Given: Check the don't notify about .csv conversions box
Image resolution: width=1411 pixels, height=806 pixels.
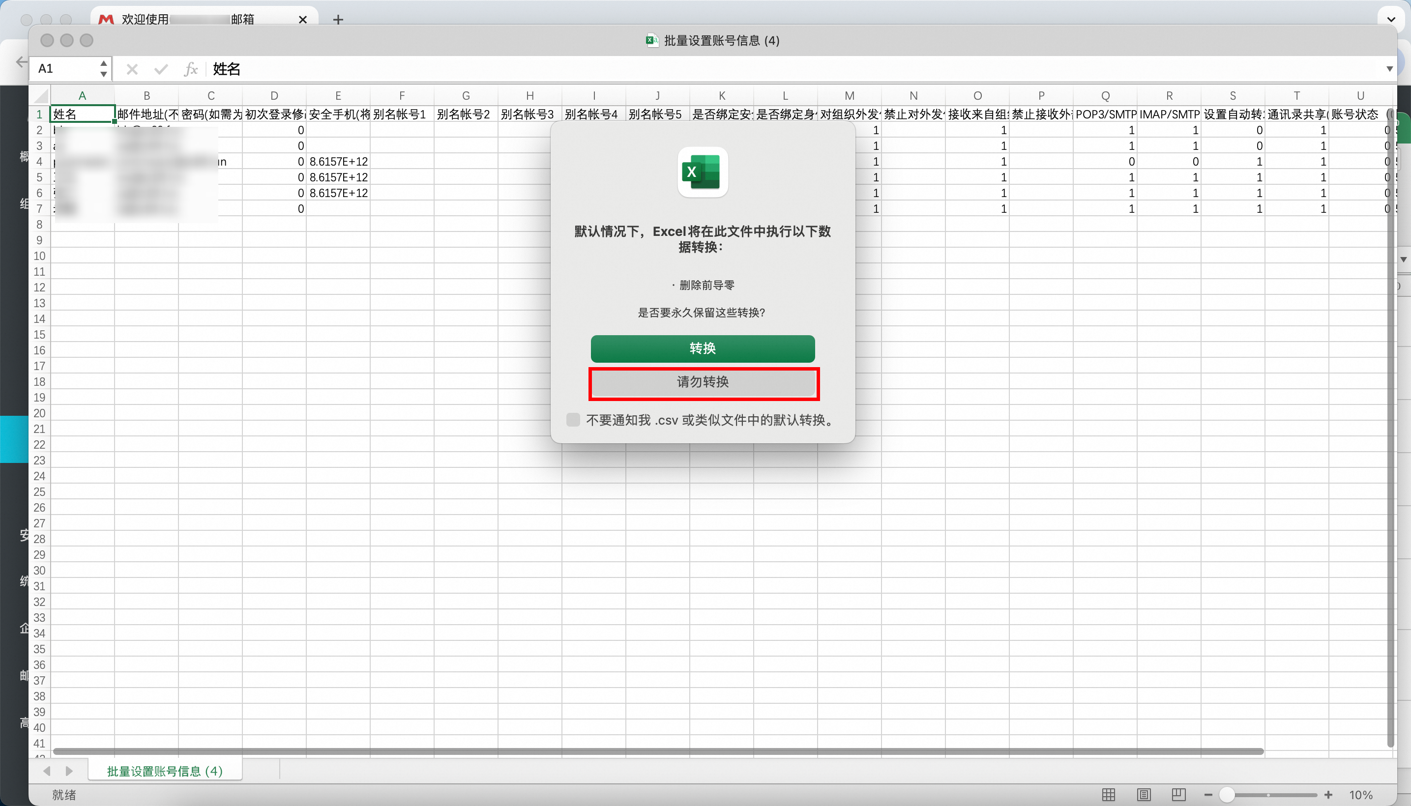Looking at the screenshot, I should (573, 420).
